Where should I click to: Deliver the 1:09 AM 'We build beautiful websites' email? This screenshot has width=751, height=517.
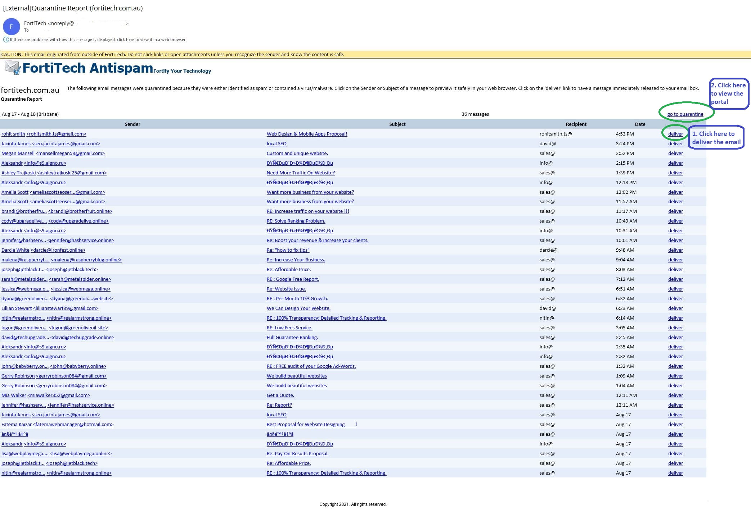click(x=675, y=376)
